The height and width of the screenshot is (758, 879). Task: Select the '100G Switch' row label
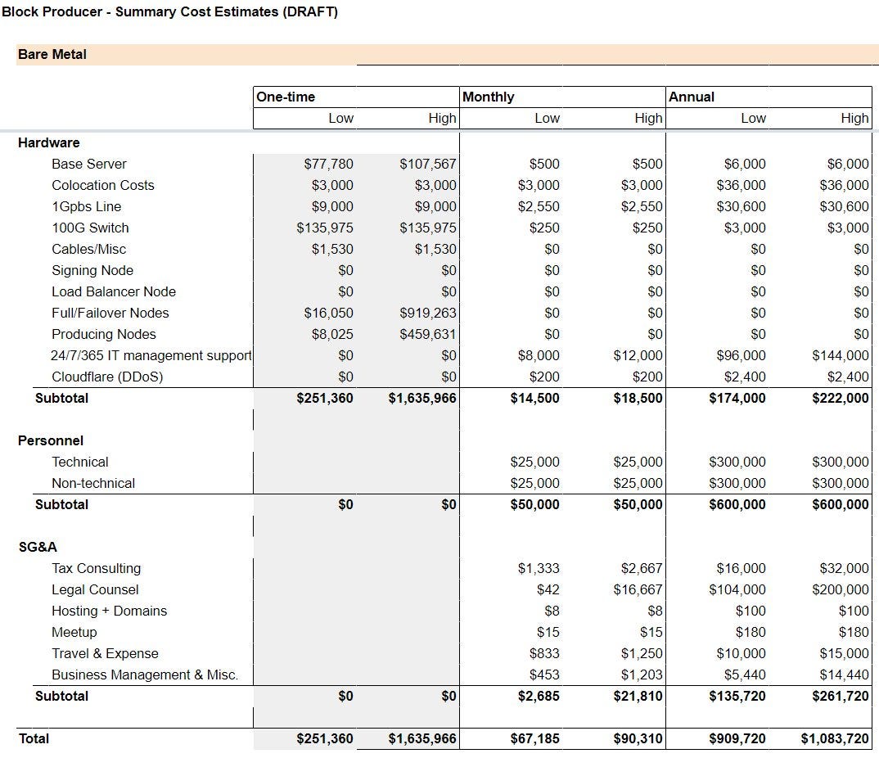(90, 228)
